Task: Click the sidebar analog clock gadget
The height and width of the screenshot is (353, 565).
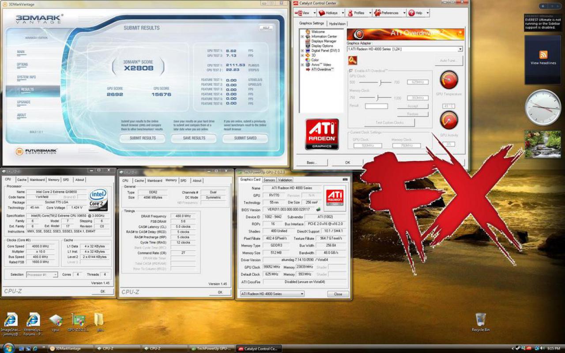Action: click(542, 108)
